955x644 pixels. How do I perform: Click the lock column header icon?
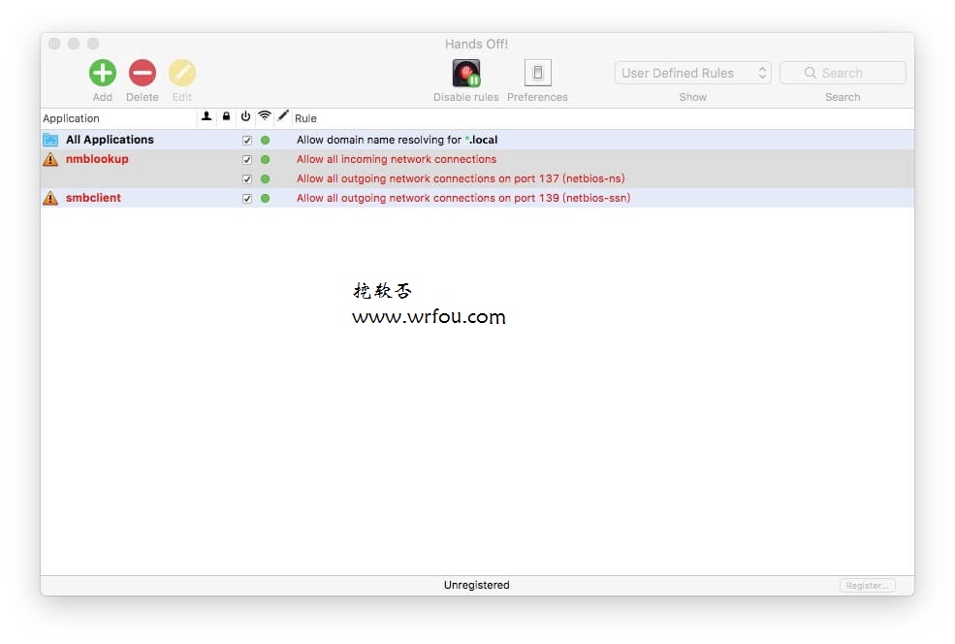(226, 116)
